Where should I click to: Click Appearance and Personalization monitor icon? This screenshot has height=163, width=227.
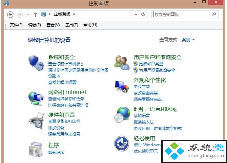121,86
